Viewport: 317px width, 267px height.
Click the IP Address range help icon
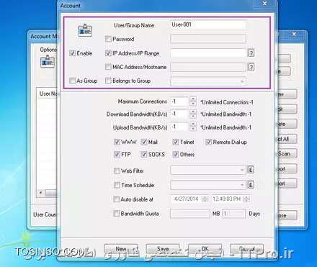click(x=251, y=53)
